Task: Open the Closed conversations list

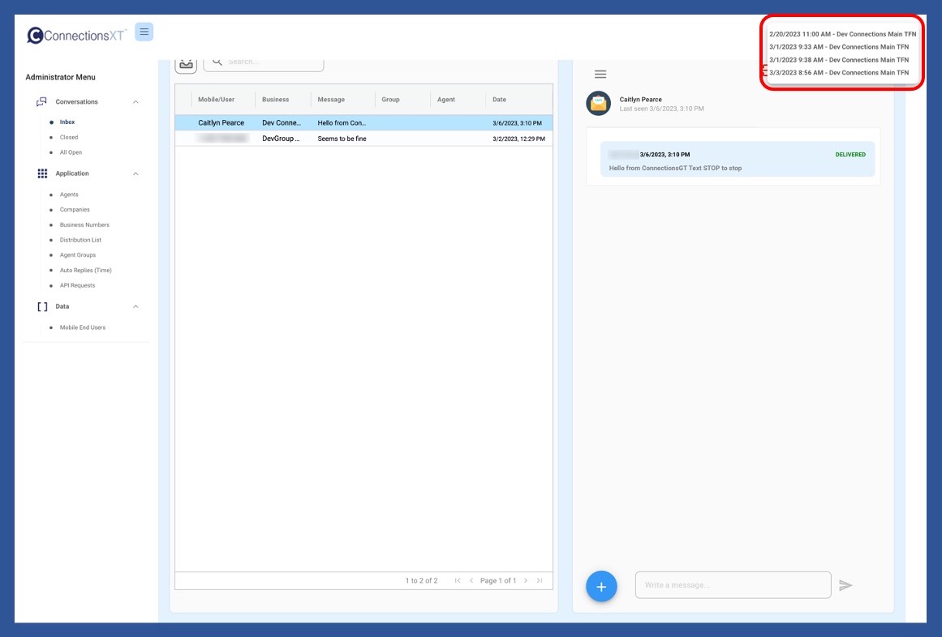Action: coord(69,138)
